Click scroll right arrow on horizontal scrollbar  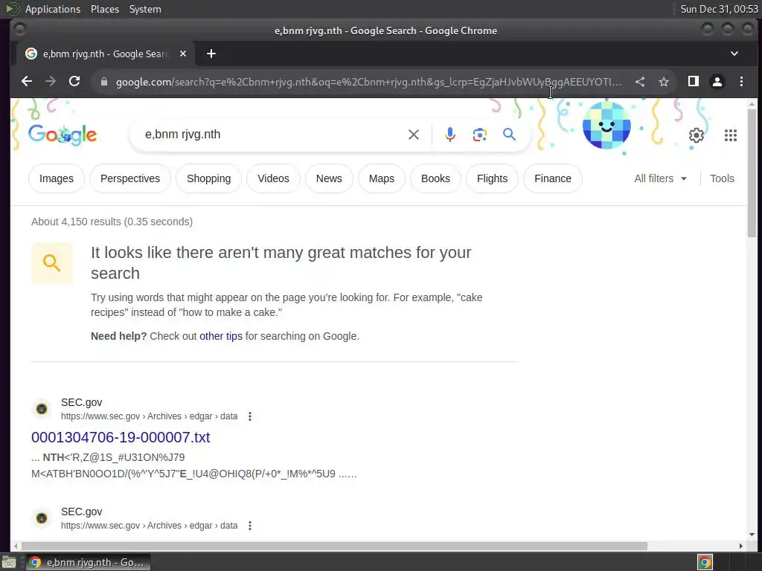pyautogui.click(x=740, y=546)
